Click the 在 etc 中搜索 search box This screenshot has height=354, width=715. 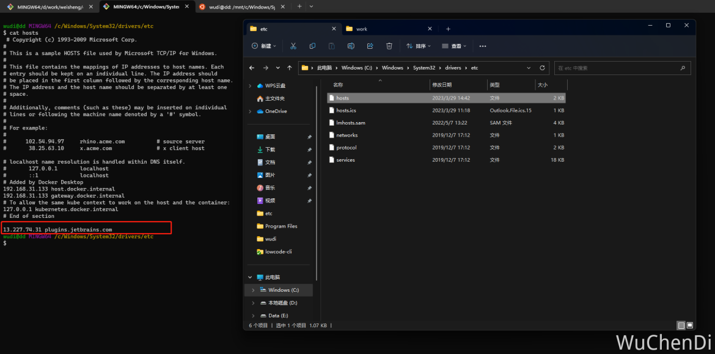(623, 68)
